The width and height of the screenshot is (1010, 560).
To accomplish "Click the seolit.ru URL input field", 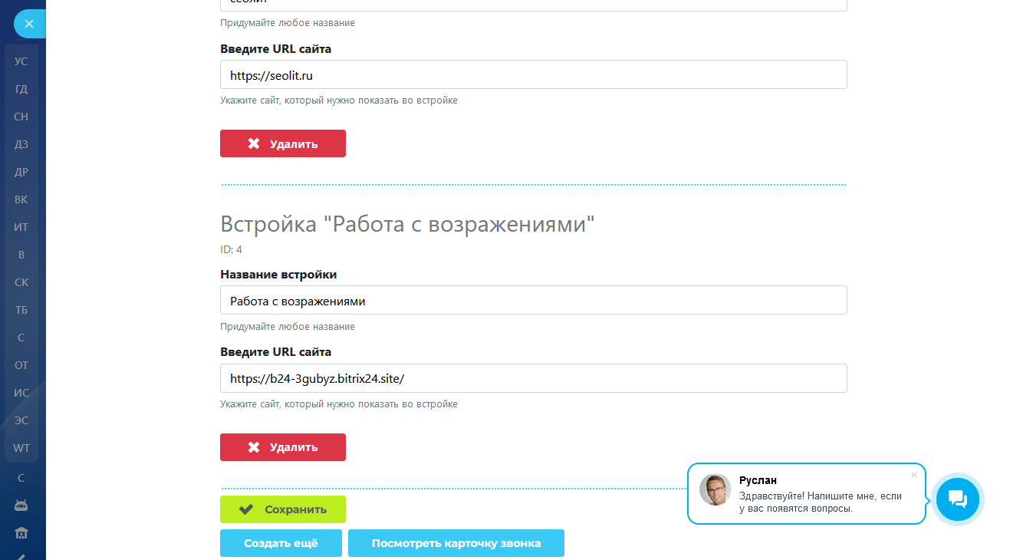I will click(534, 74).
